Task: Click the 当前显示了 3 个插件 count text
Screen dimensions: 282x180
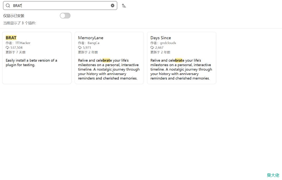Action: (20, 23)
